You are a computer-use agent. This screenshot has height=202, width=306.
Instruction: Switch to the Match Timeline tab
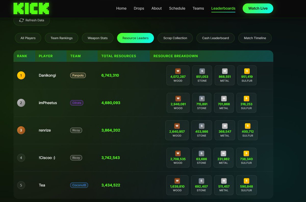tap(255, 38)
